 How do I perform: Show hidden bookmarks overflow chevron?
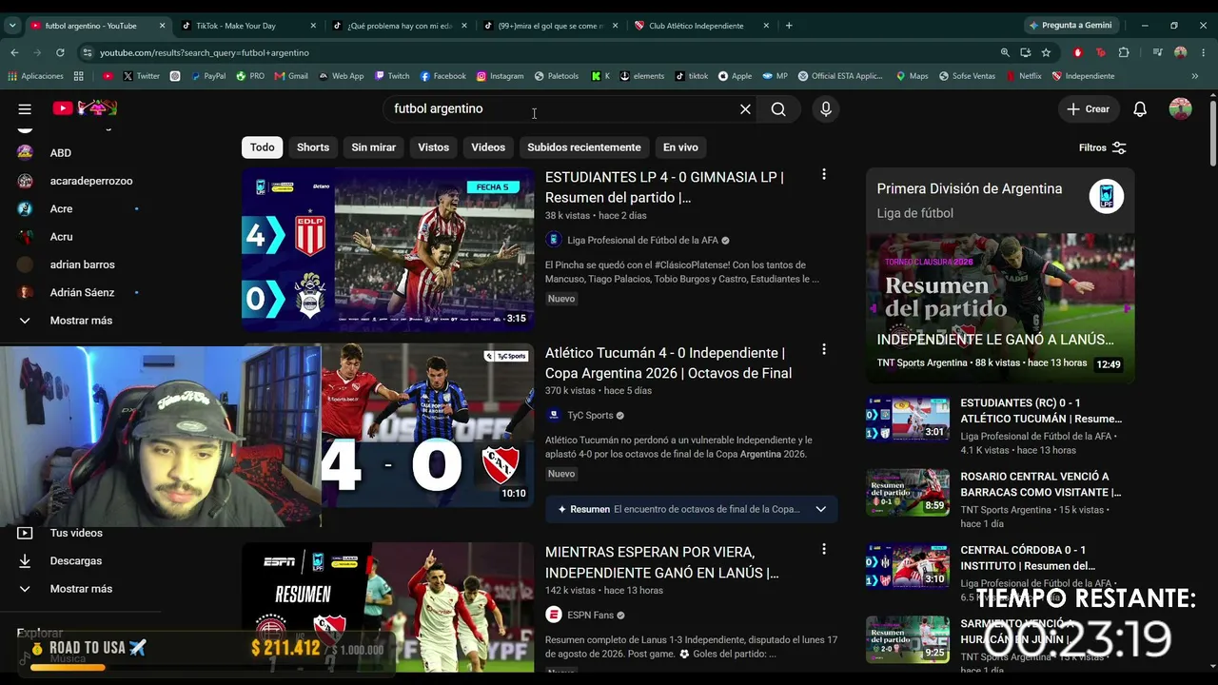1194,76
